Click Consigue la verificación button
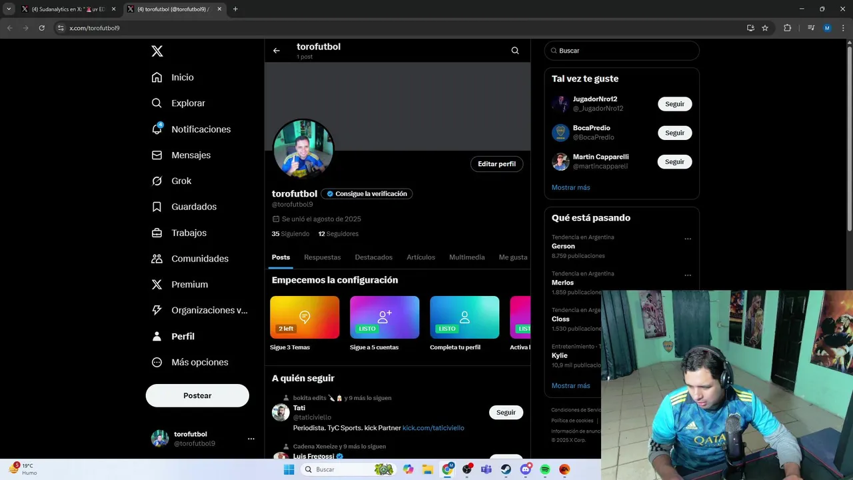 367,194
